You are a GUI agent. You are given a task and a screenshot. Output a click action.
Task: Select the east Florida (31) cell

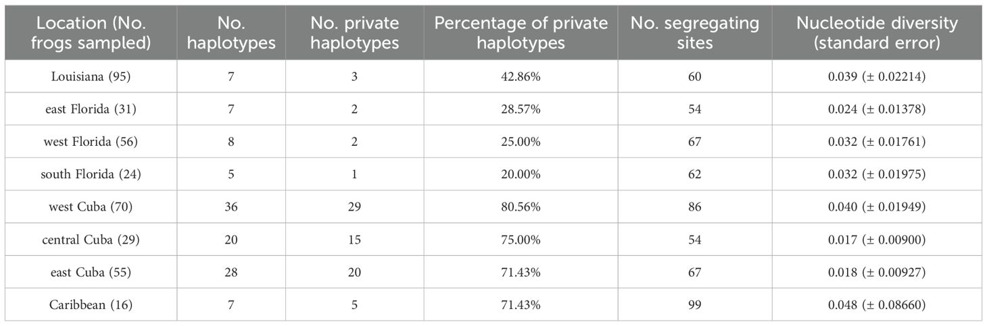pyautogui.click(x=91, y=109)
